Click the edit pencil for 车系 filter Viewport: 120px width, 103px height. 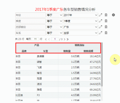100,33
